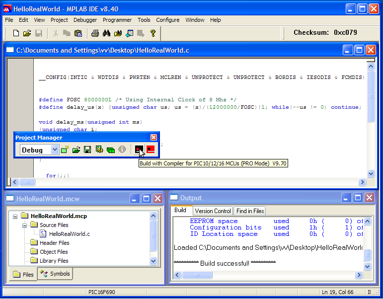Open the Debugger menu
383x299 pixels.
[x=85, y=20]
